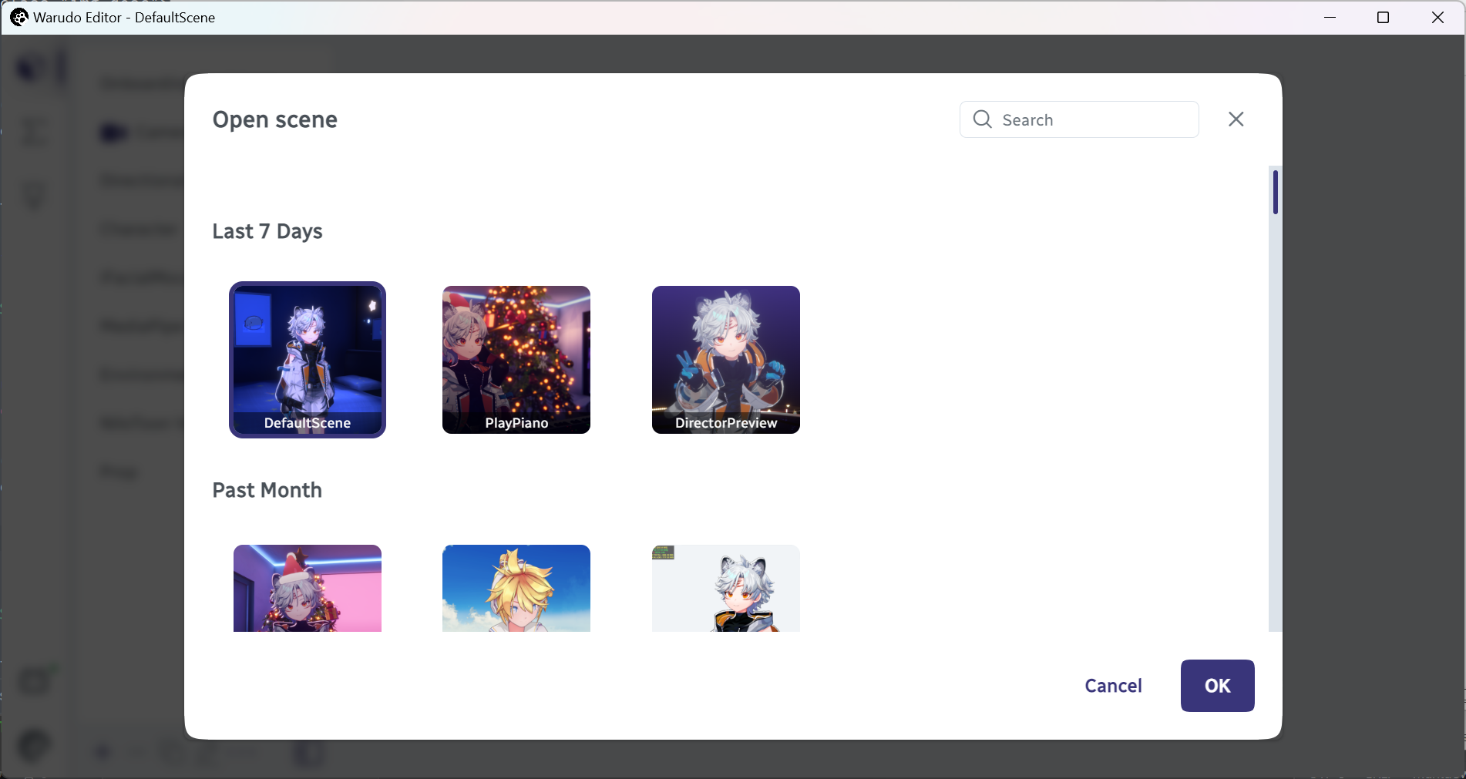Confirm with the OK button
Image resolution: width=1466 pixels, height=779 pixels.
tap(1218, 686)
